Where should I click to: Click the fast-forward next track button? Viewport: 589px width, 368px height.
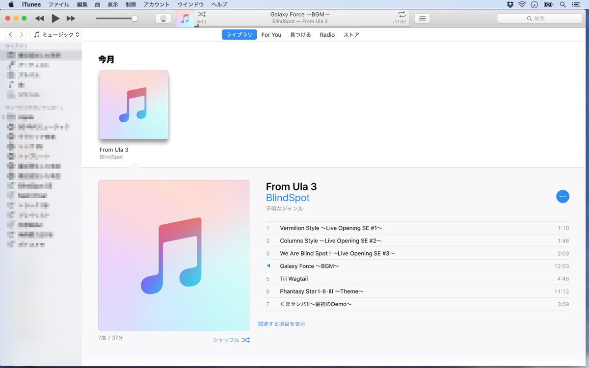point(71,19)
